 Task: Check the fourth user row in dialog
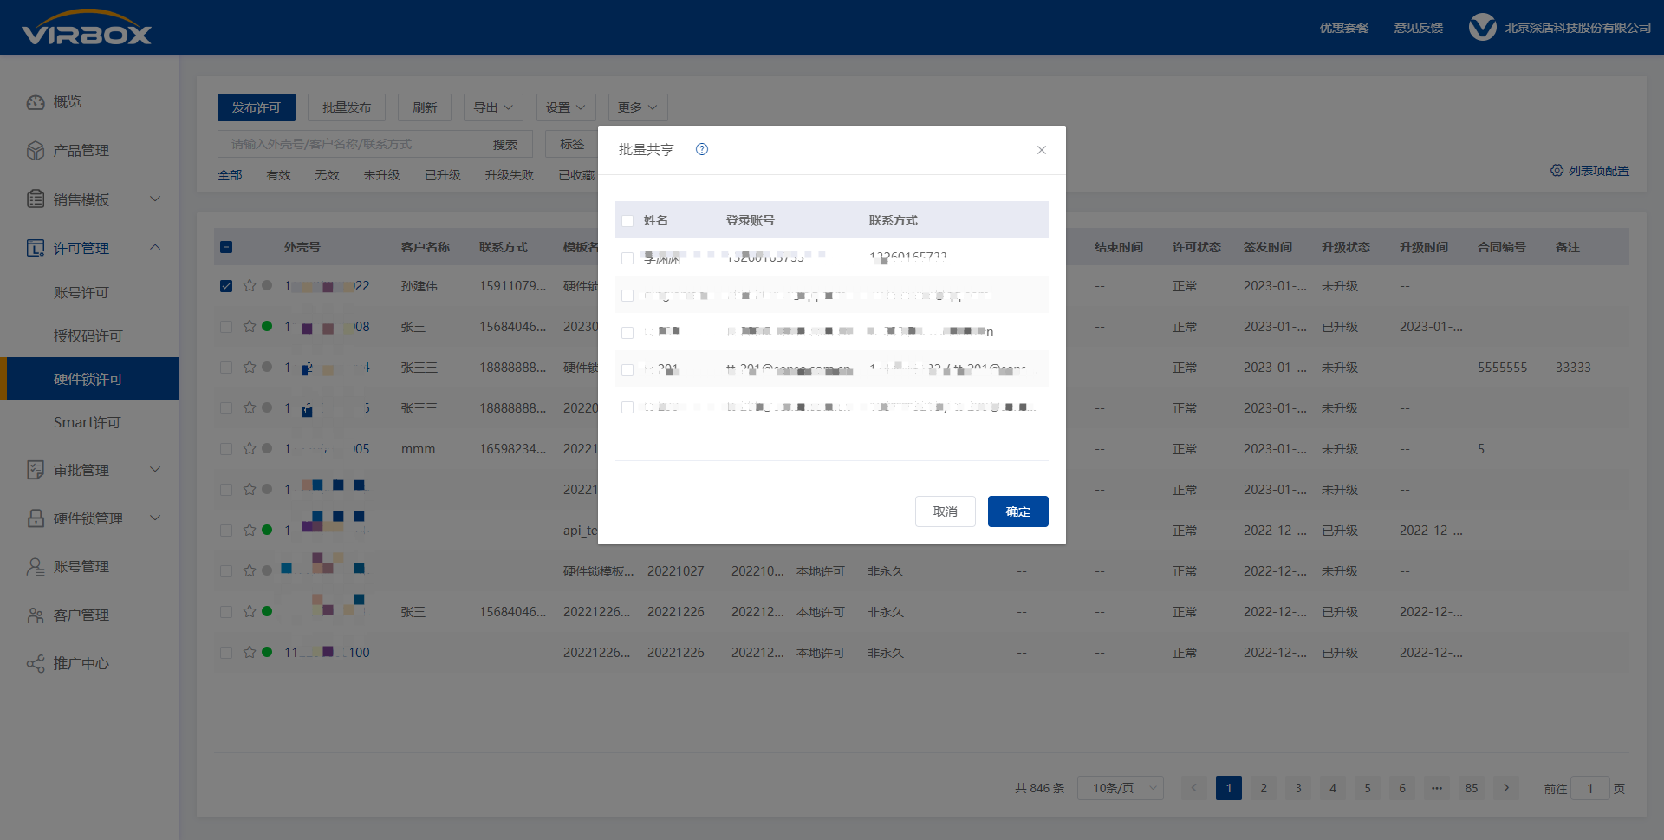click(627, 370)
